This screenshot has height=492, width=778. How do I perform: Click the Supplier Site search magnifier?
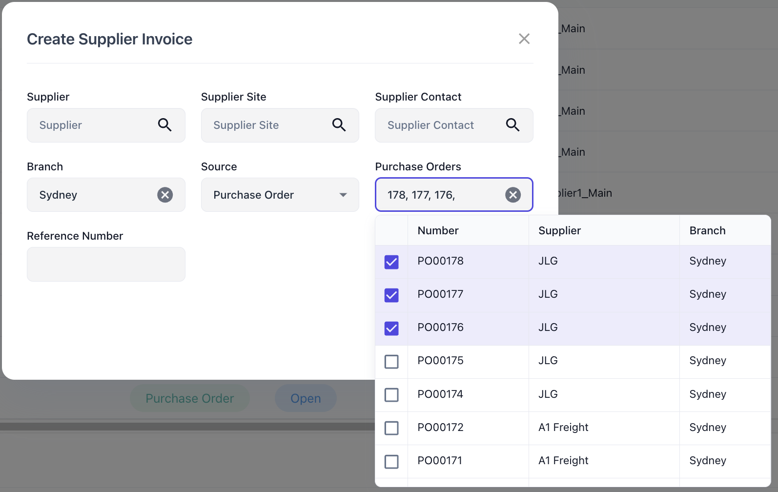[339, 125]
